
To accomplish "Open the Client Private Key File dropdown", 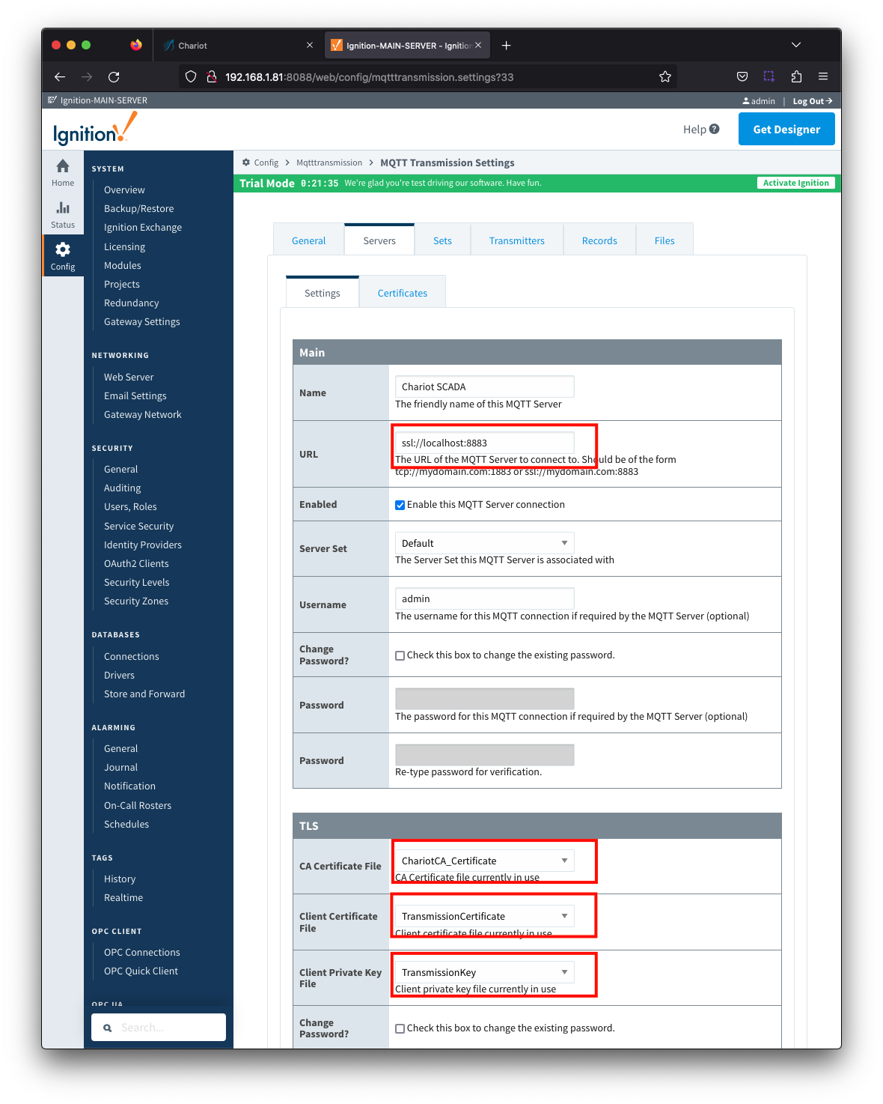I will point(485,972).
